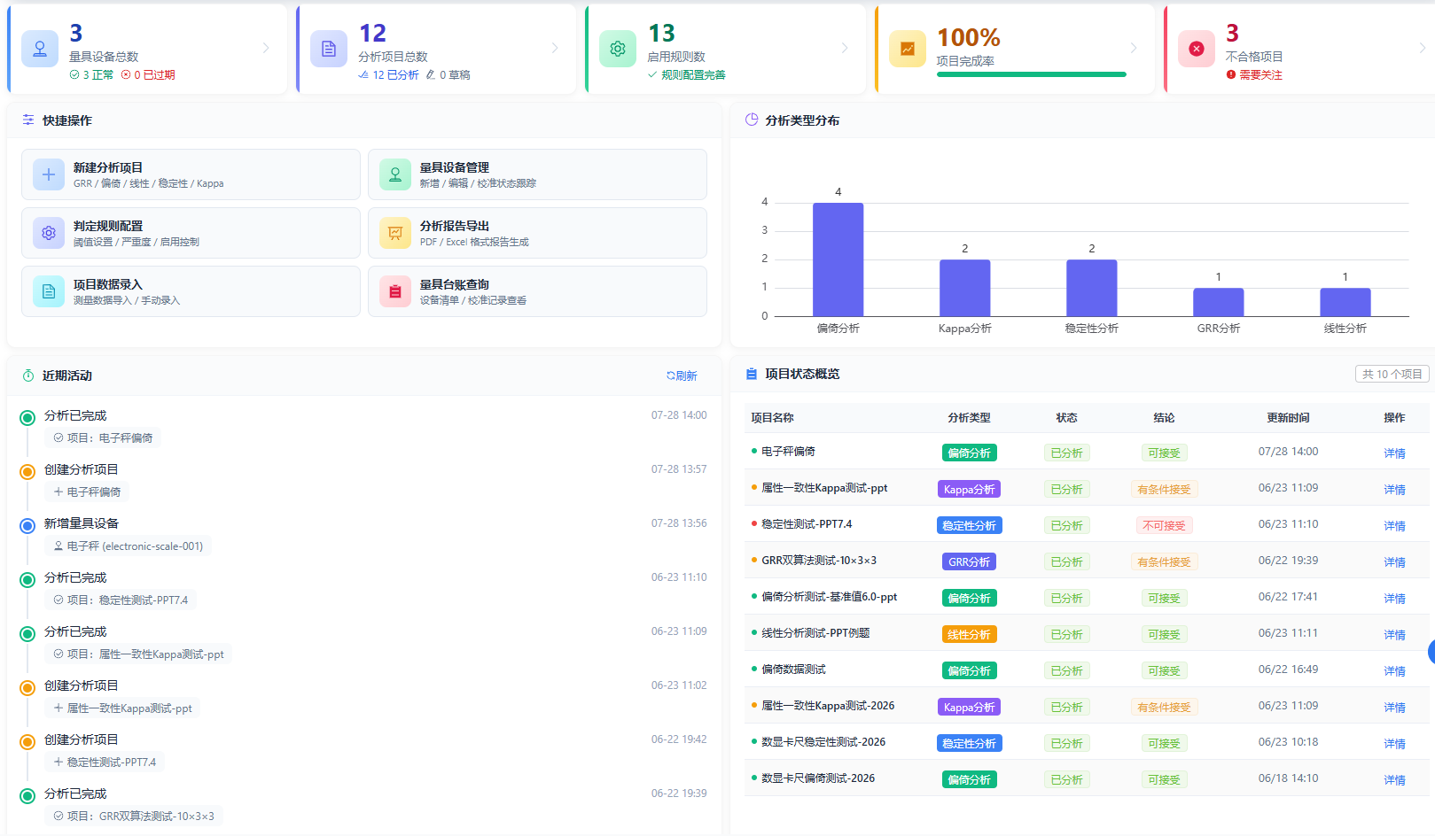Click the 更新时间 column header
Image resolution: width=1435 pixels, height=836 pixels.
pyautogui.click(x=1288, y=418)
